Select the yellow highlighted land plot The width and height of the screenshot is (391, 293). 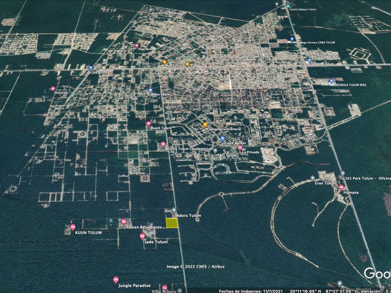[172, 224]
